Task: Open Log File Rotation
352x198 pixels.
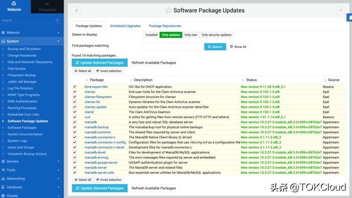Action: coord(20,88)
